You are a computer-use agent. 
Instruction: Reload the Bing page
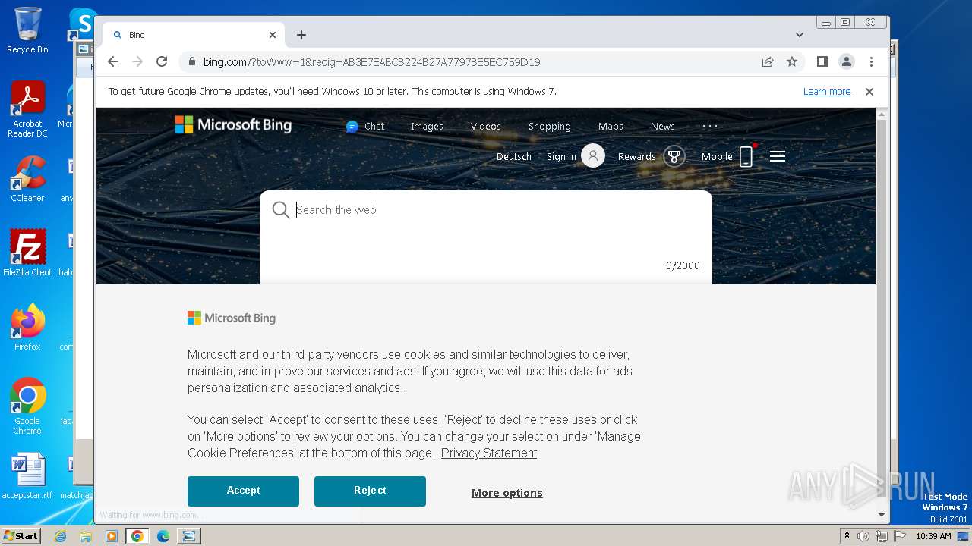click(162, 62)
